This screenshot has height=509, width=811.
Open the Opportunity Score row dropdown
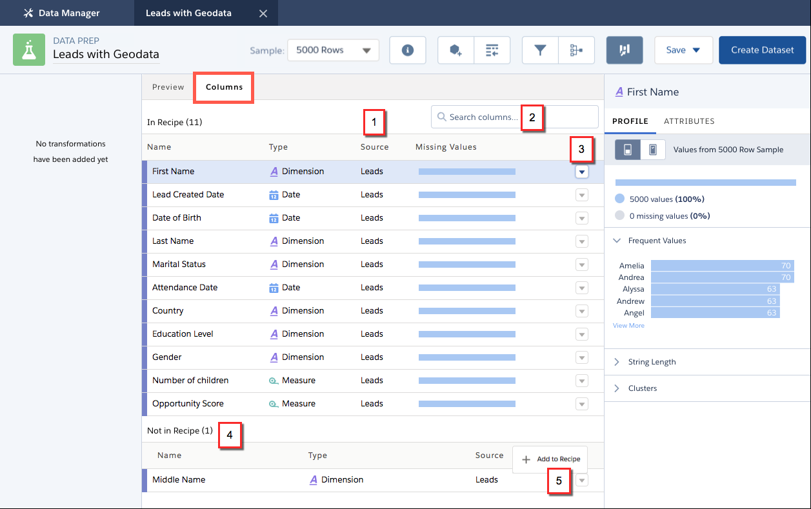point(582,404)
